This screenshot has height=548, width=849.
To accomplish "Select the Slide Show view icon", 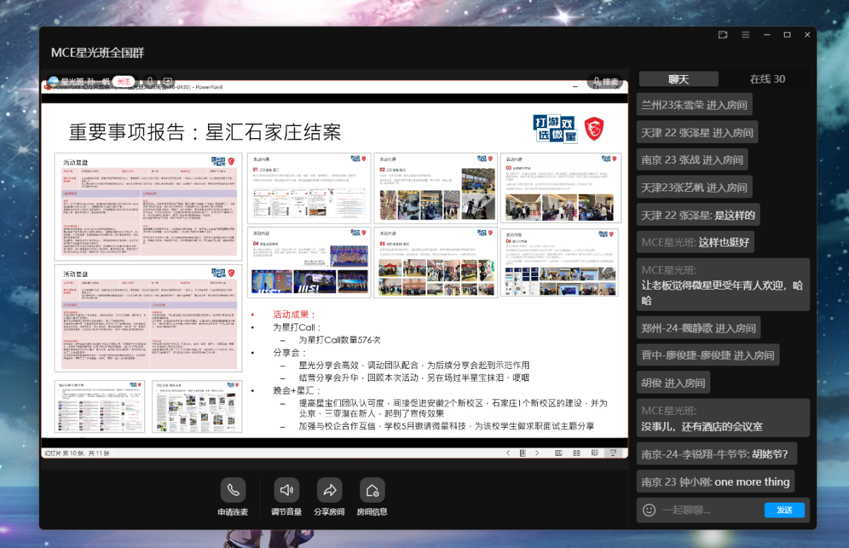I will [613, 452].
